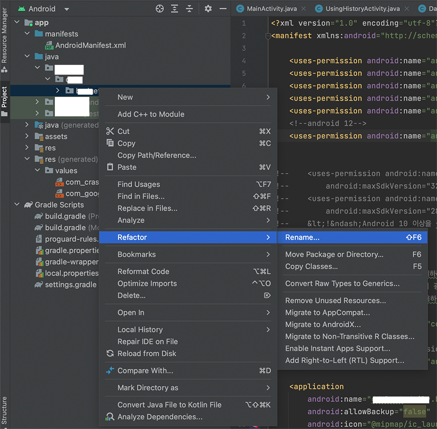Image resolution: width=437 pixels, height=429 pixels.
Task: Click the Select Opened File target icon
Action: coord(160,9)
